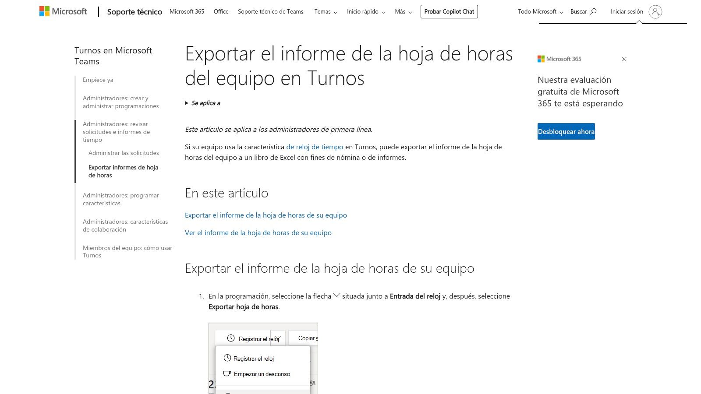Expand the Inicio rápido dropdown

[x=366, y=12]
